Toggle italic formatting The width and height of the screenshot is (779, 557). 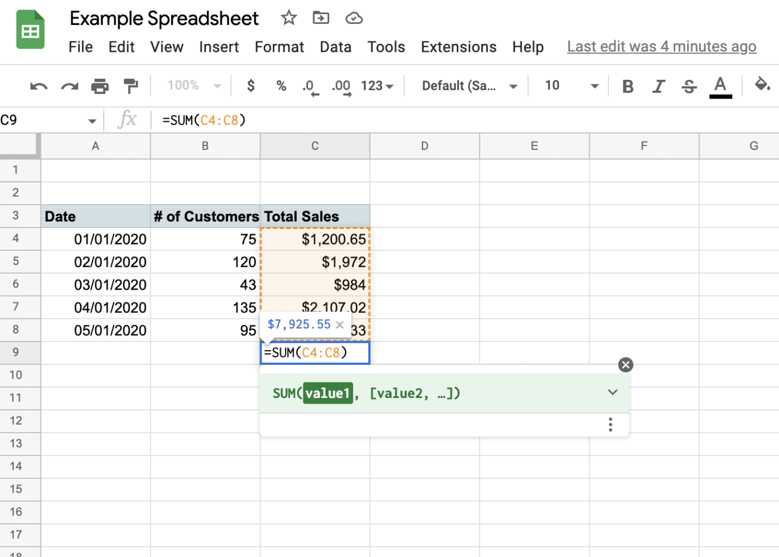[x=659, y=86]
